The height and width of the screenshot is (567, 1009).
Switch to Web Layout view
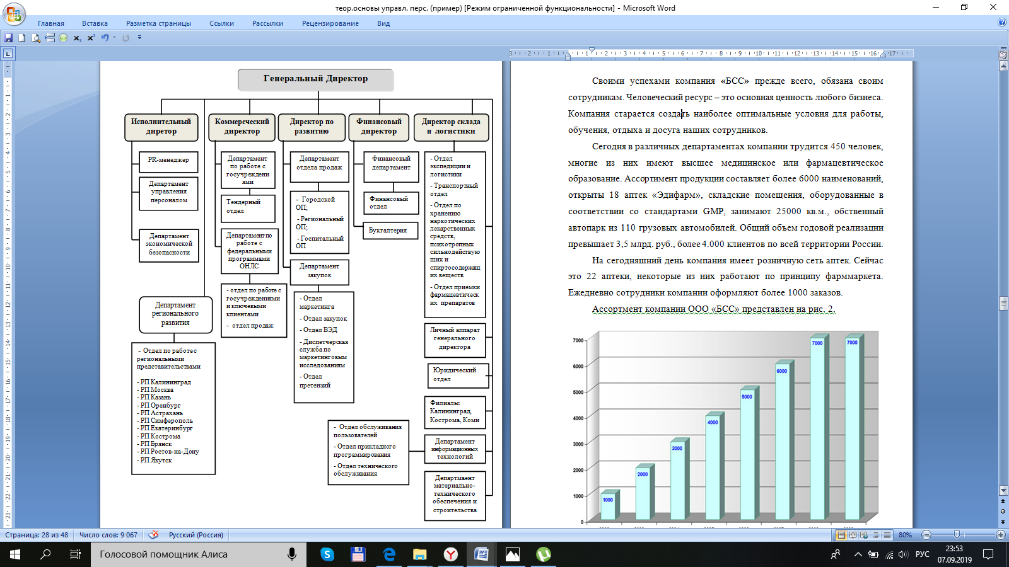[864, 535]
